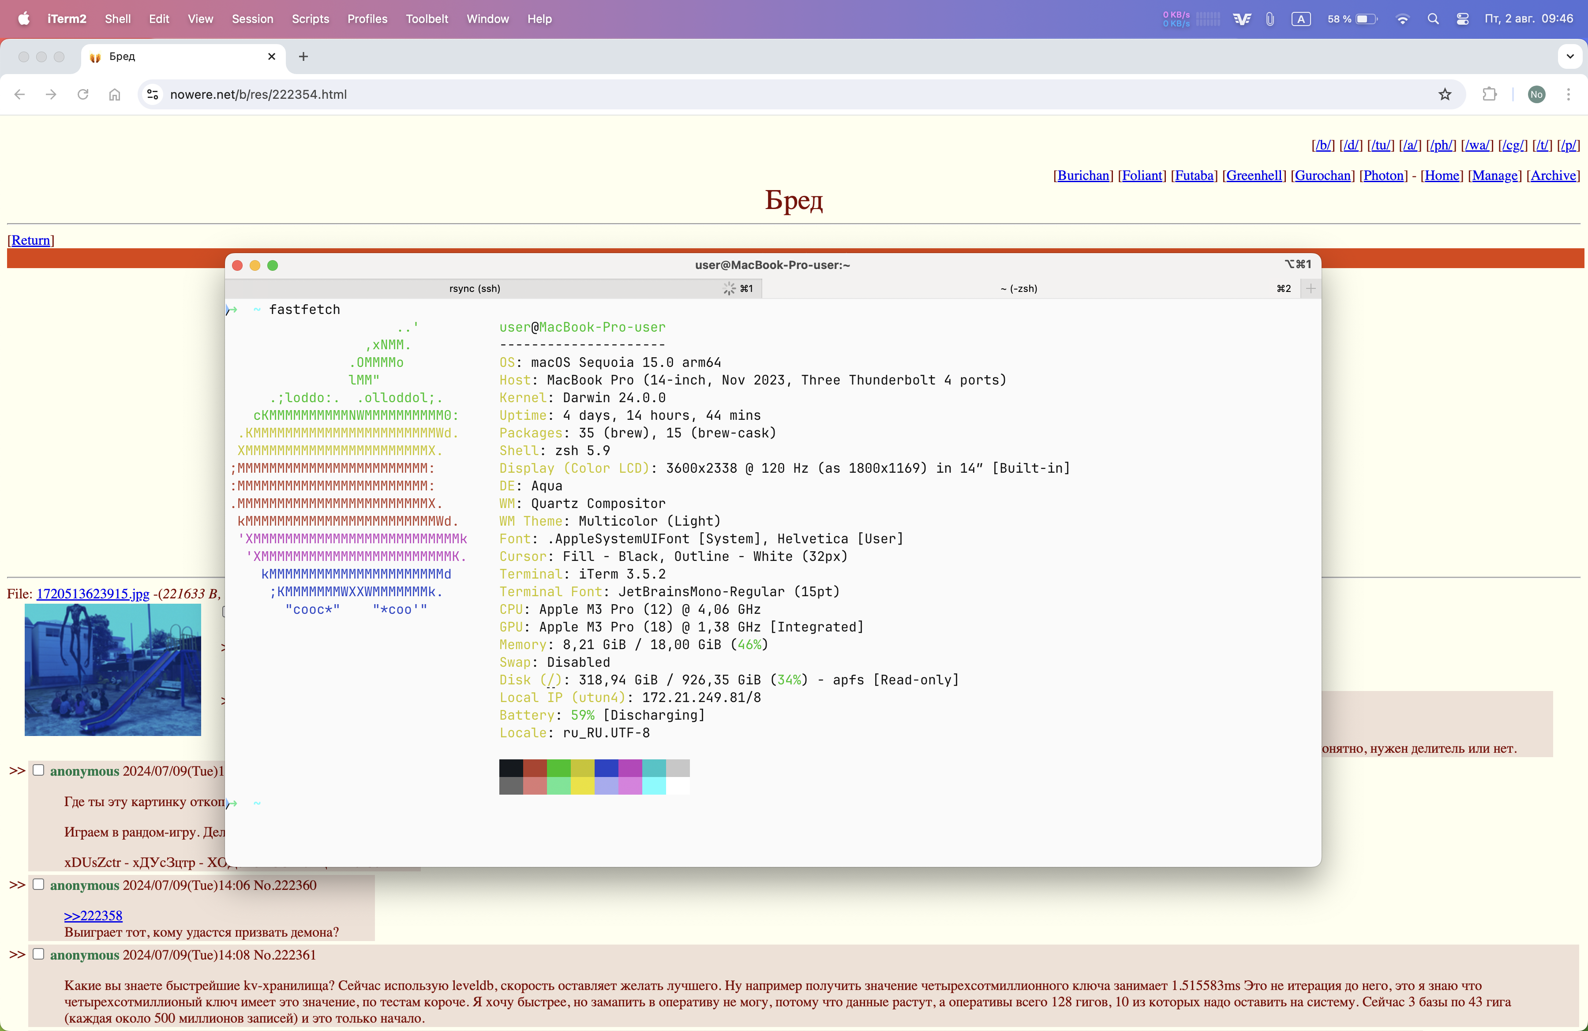The height and width of the screenshot is (1031, 1588).
Task: Go to the /cg/ board link
Action: coord(1513,145)
